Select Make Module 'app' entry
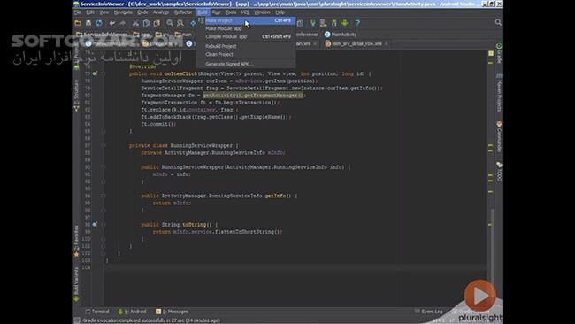Viewport: 575px width, 324px height. 246,28
